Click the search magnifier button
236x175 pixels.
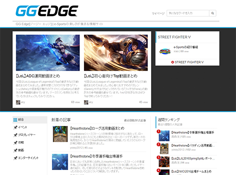pyautogui.click(x=212, y=13)
